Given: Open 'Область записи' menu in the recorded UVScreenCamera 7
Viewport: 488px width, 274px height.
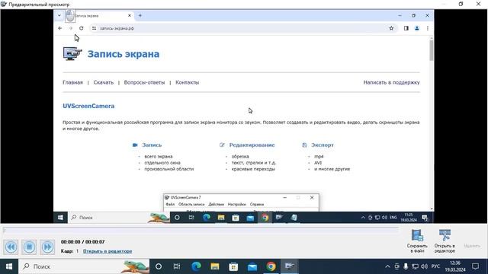Looking at the screenshot, I should click(191, 204).
